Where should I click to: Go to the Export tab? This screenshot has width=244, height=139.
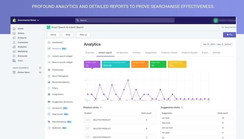205,53
